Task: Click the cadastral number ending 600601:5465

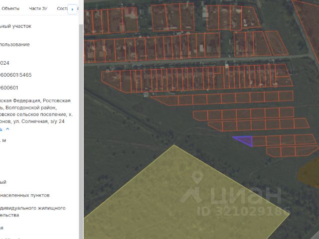Action: click(x=16, y=75)
